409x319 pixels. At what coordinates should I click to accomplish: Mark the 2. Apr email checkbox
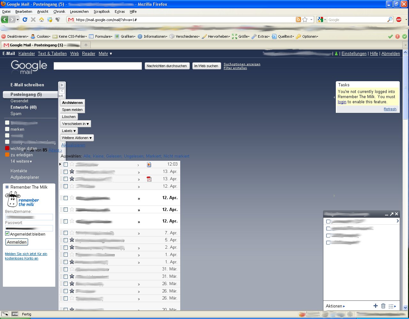point(66,247)
